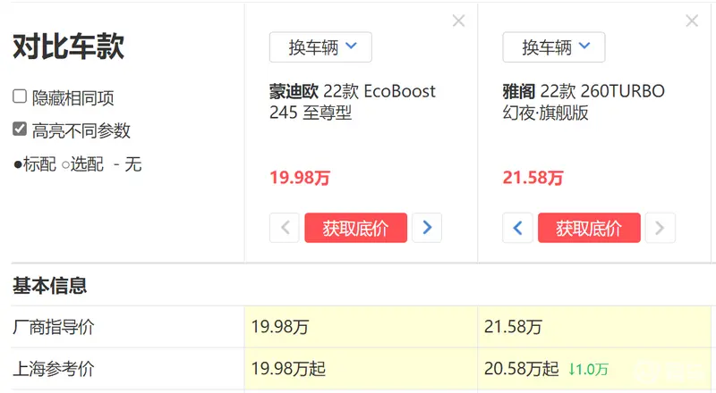Remove the Accord column with its X icon
This screenshot has width=716, height=393.
point(691,21)
